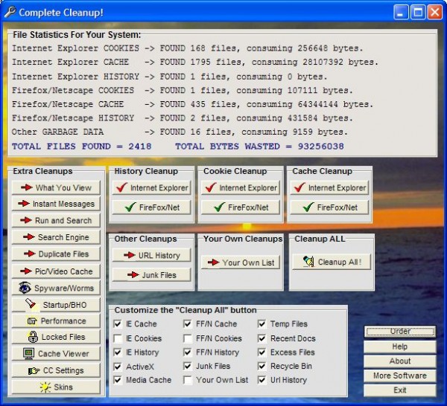
Task: Choose the Skins sun icon button
Action: click(56, 387)
